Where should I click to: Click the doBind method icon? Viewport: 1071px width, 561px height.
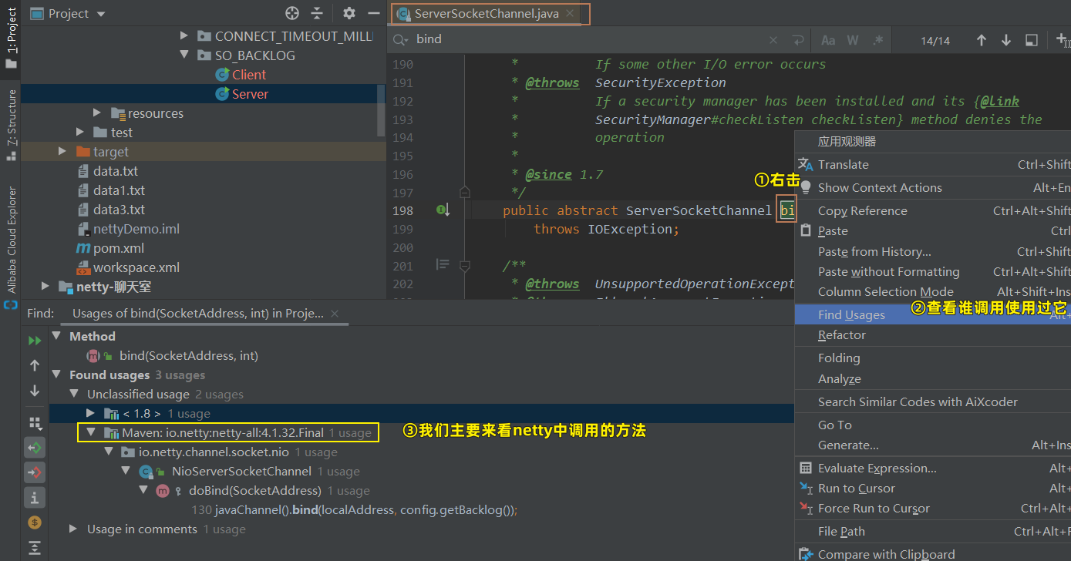(163, 491)
